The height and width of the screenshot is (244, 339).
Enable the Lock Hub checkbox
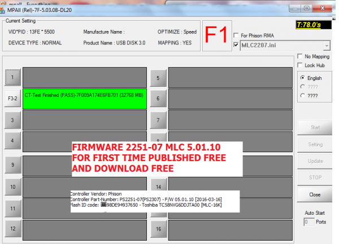pyautogui.click(x=300, y=65)
